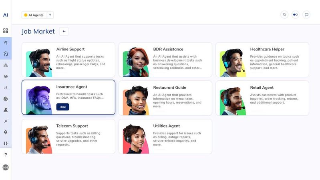Click the Insurance Agent portrait image
320x180 pixels.
(39, 100)
